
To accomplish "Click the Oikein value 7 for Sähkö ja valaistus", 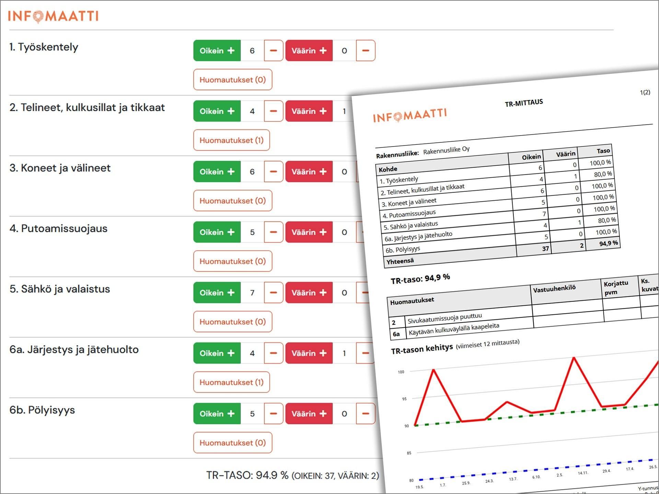I will click(252, 293).
